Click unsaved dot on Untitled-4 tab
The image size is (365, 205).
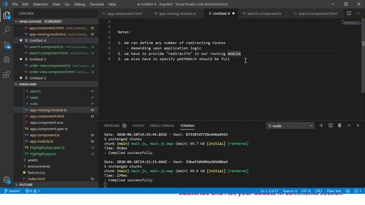[x=233, y=14]
